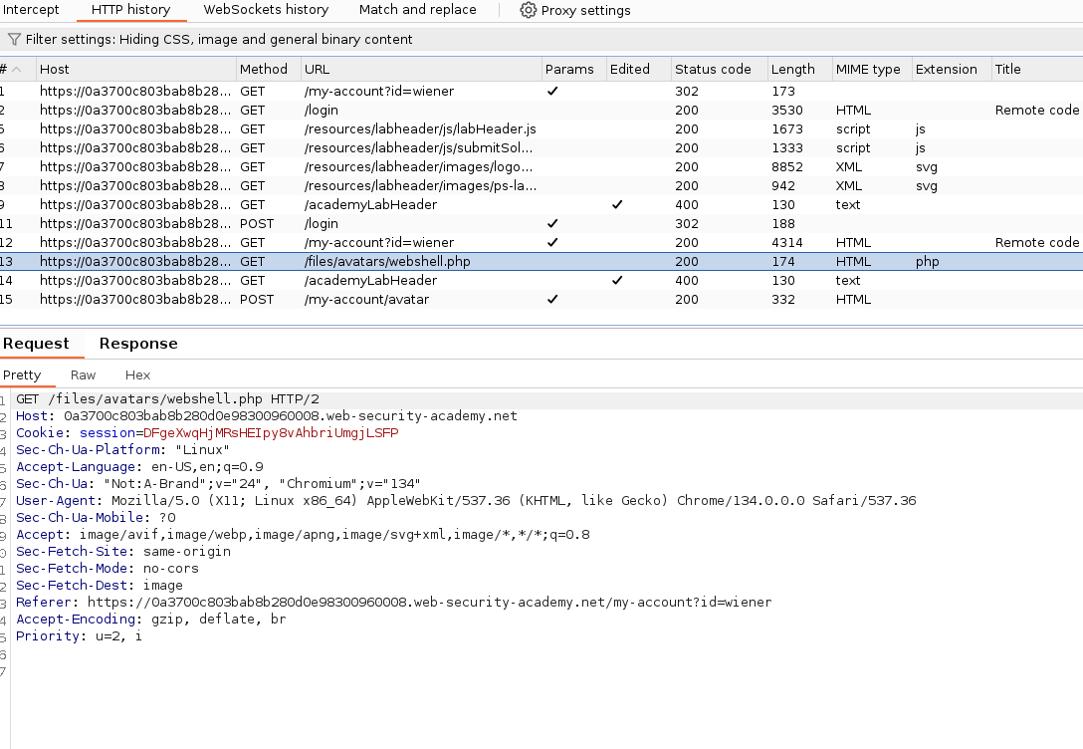Viewport: 1083px width, 749px height.
Task: Click the Edited checkmark in row 9
Action: [617, 205]
